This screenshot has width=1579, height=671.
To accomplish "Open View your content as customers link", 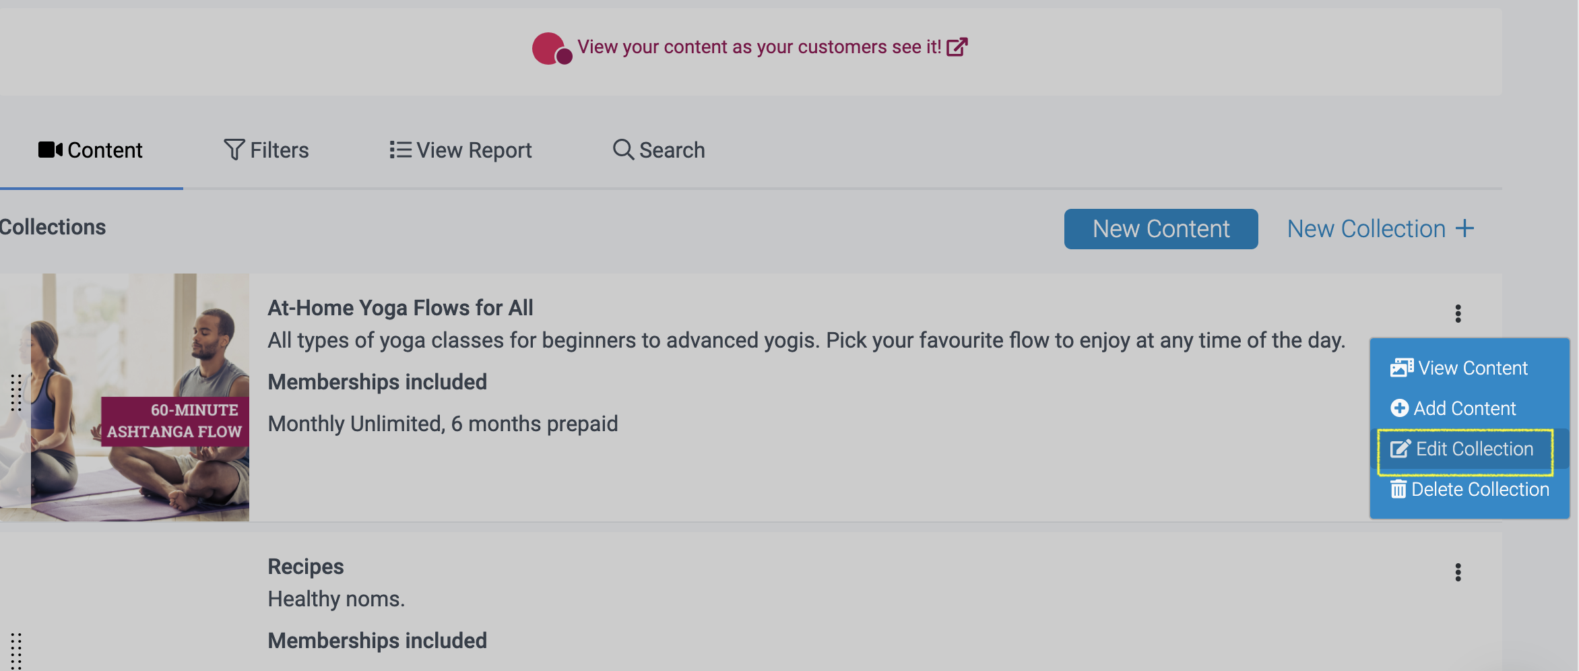I will point(759,47).
